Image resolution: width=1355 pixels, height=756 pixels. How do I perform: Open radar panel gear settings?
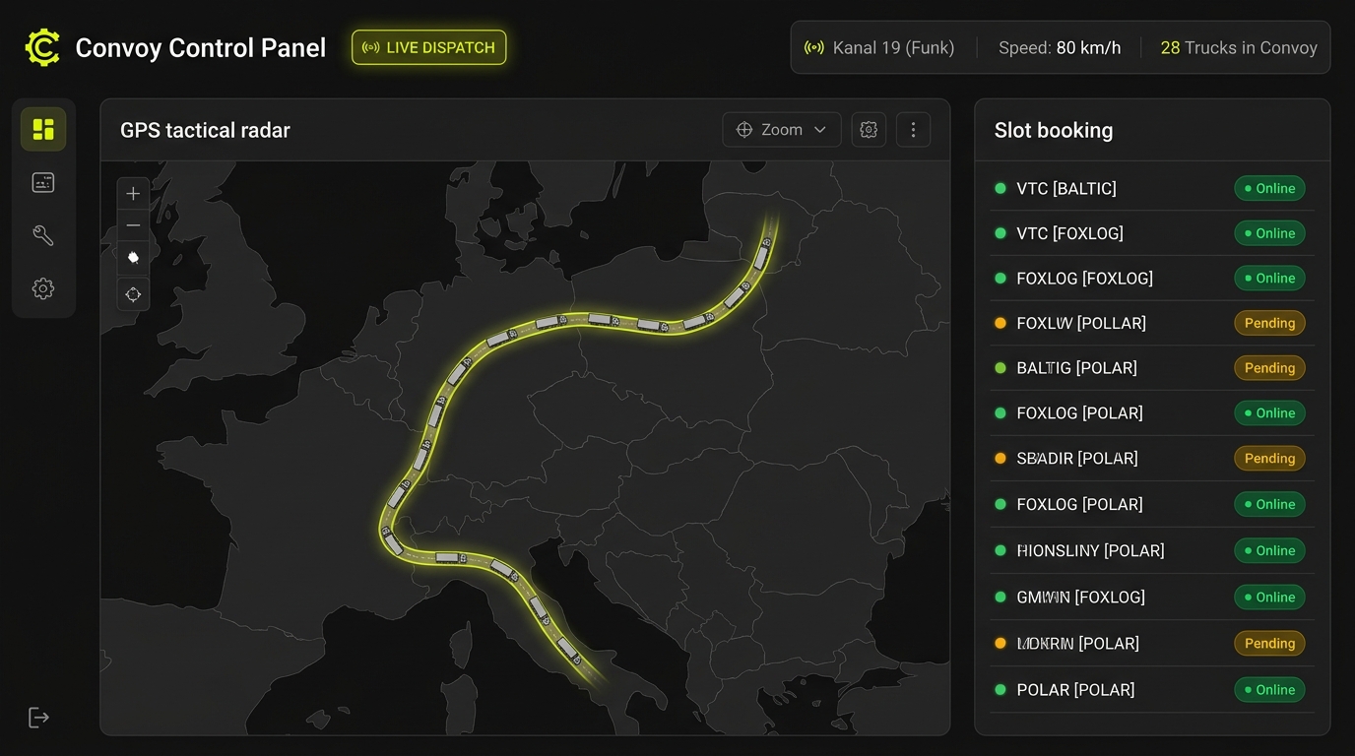[869, 130]
